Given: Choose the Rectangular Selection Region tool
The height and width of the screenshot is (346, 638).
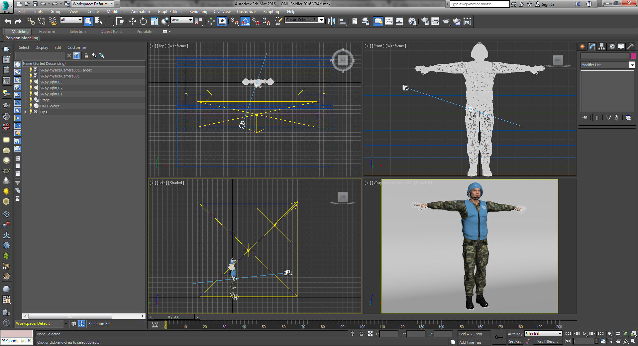Looking at the screenshot, I should click(x=109, y=21).
